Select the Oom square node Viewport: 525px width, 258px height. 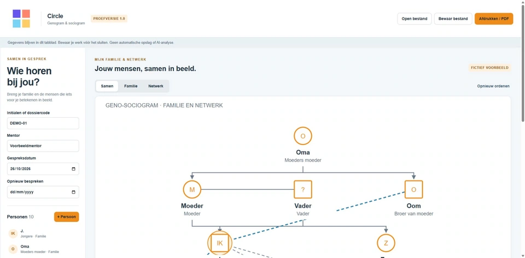(x=413, y=190)
